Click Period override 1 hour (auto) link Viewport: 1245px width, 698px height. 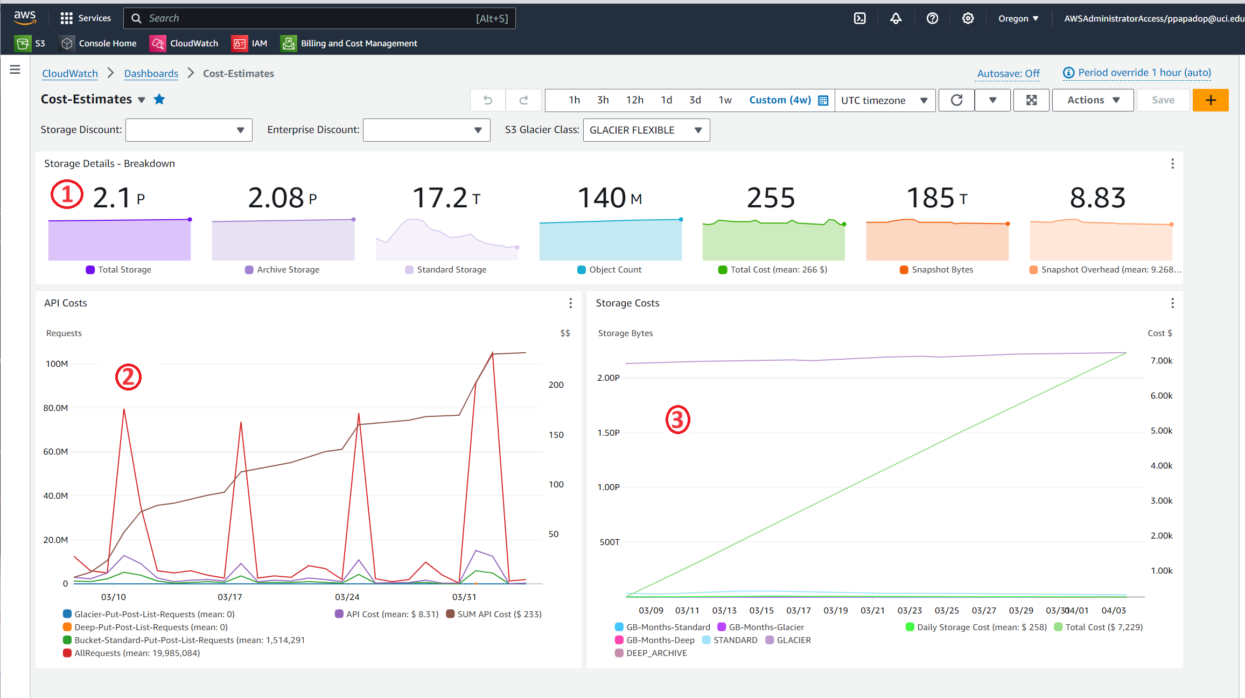(x=1144, y=73)
